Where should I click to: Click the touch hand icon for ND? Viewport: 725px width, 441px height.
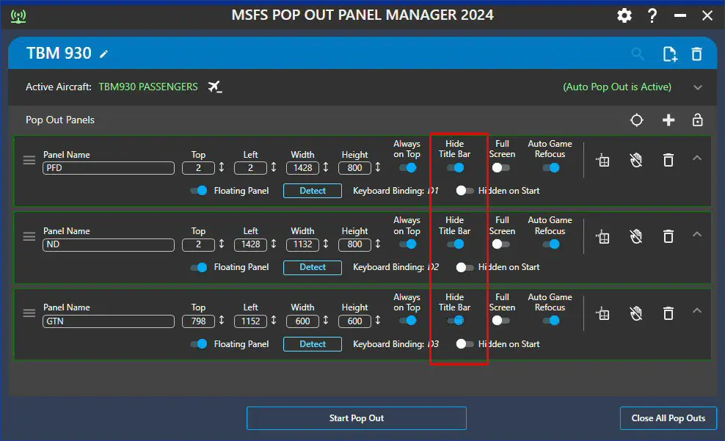[x=636, y=237]
